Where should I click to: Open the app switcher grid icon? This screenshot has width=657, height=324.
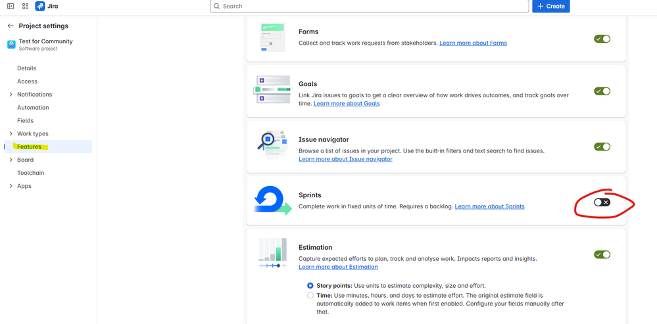pos(25,7)
